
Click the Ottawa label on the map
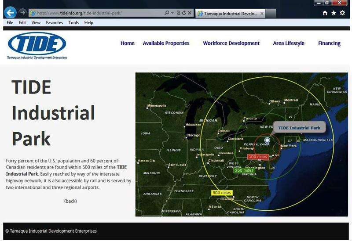[x=275, y=101]
